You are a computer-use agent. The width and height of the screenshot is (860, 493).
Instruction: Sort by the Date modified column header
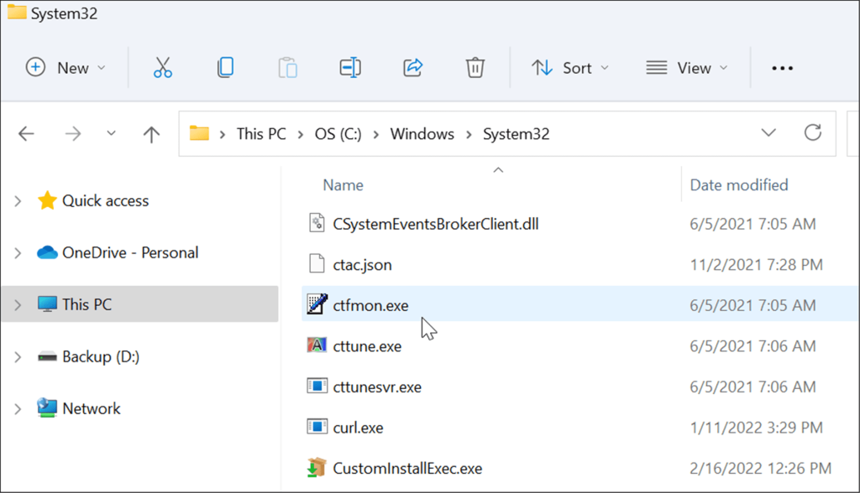click(x=739, y=185)
